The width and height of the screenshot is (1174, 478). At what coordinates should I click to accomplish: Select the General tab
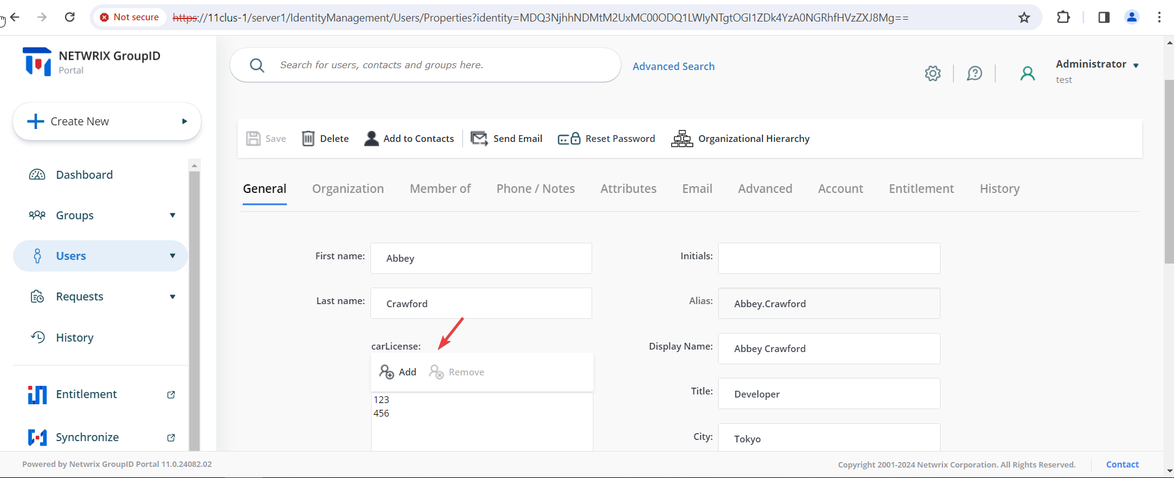click(x=265, y=189)
